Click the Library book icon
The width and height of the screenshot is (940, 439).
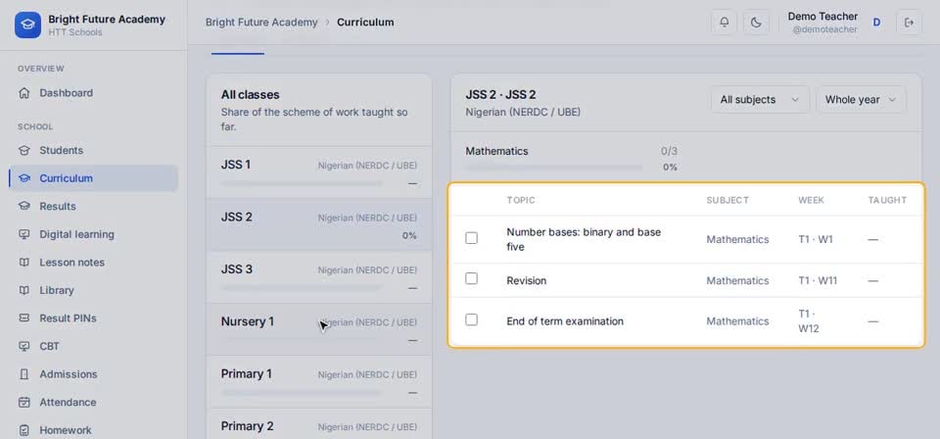pyautogui.click(x=23, y=290)
